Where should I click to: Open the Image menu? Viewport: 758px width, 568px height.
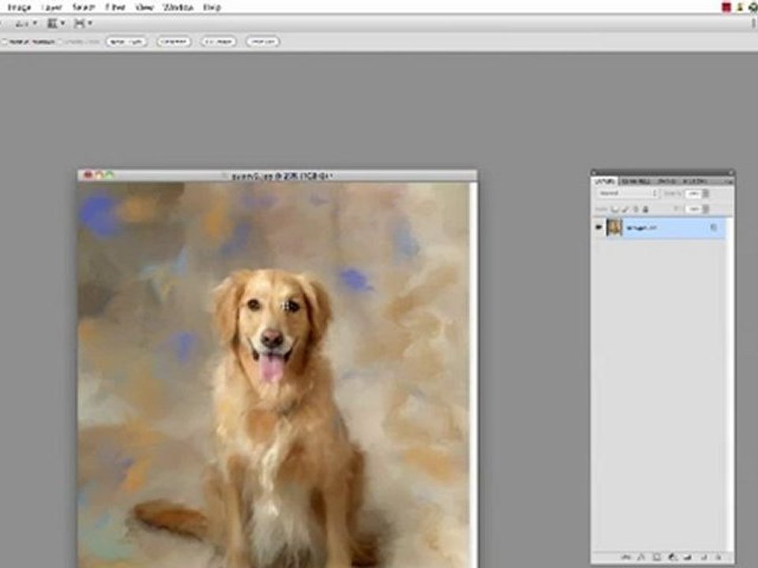pyautogui.click(x=19, y=7)
